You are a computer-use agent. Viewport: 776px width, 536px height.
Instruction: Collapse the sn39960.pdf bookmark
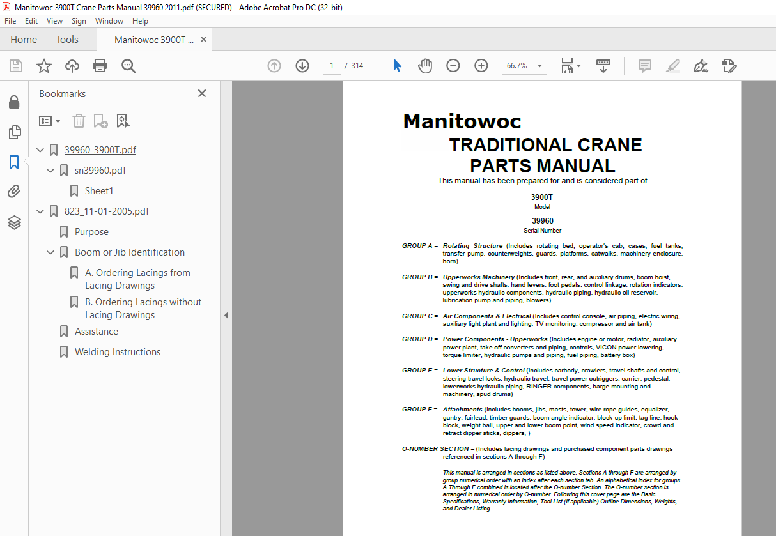[50, 171]
